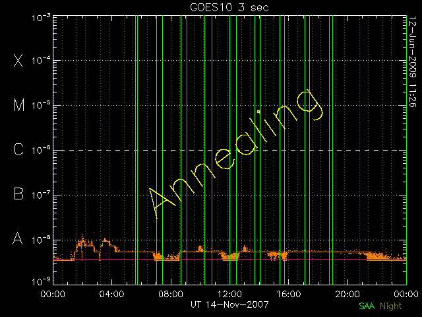Image resolution: width=422 pixels, height=317 pixels.
Task: Click the 04:00 time axis label
Action: pyautogui.click(x=111, y=293)
